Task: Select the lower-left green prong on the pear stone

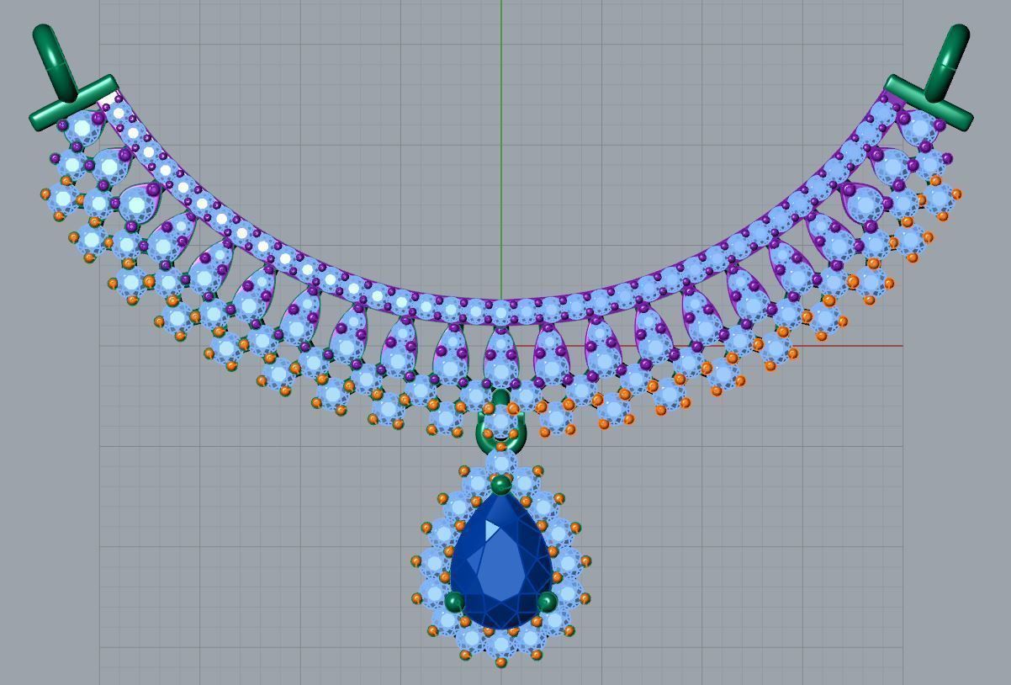Action: 454,602
